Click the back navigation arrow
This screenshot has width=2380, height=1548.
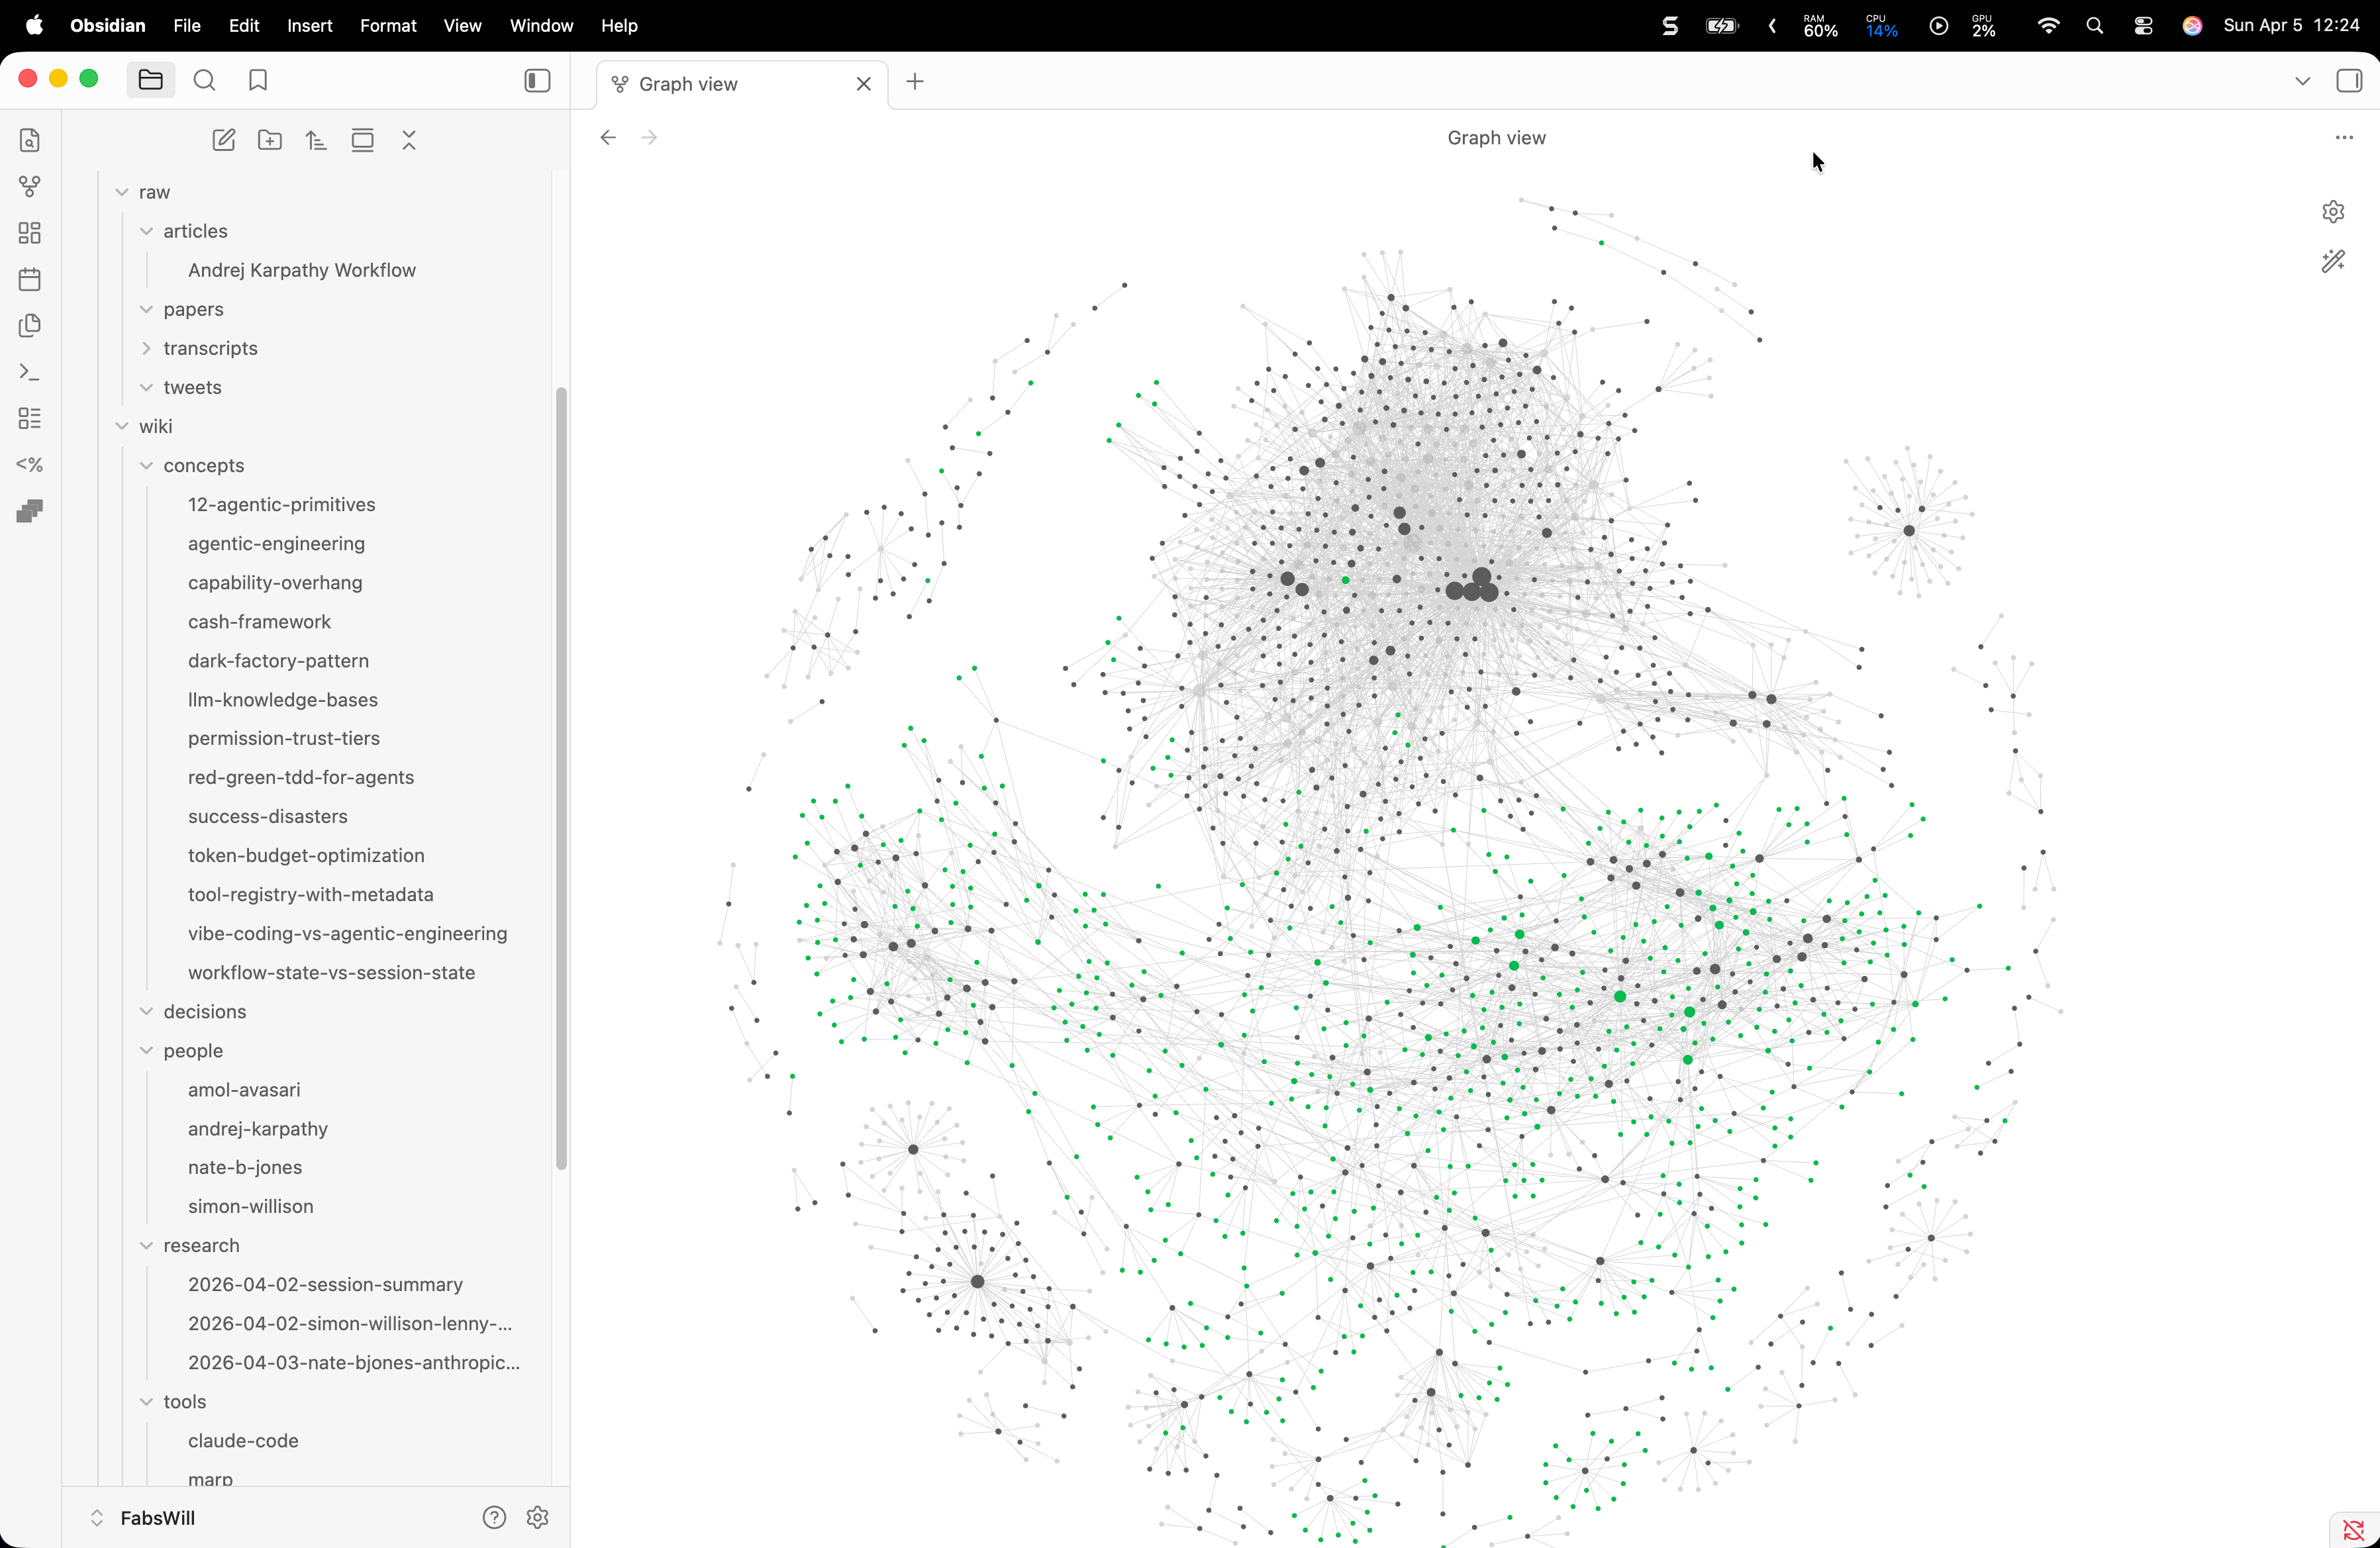(x=607, y=137)
